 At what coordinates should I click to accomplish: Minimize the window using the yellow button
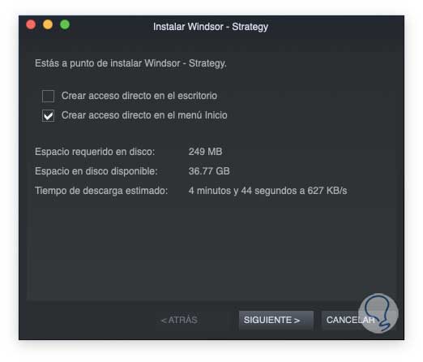pyautogui.click(x=48, y=24)
